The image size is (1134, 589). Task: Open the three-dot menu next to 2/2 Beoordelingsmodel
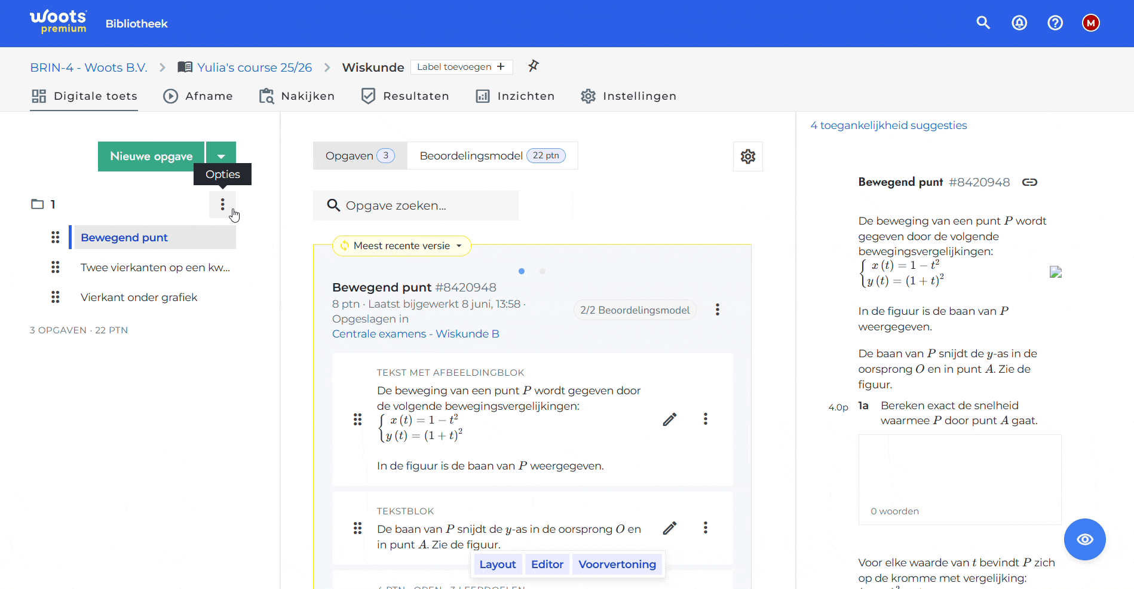click(x=718, y=309)
